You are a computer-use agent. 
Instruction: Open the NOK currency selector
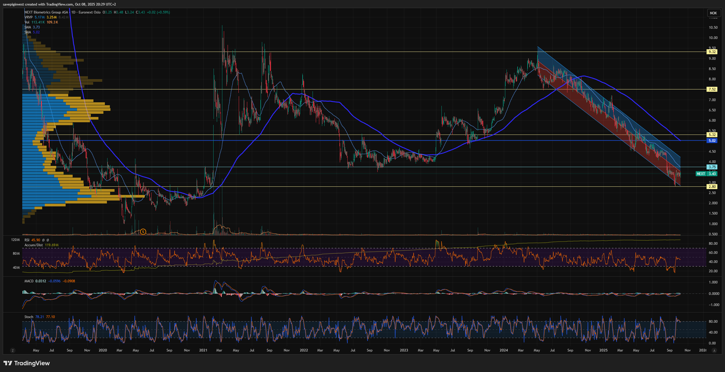tap(713, 13)
